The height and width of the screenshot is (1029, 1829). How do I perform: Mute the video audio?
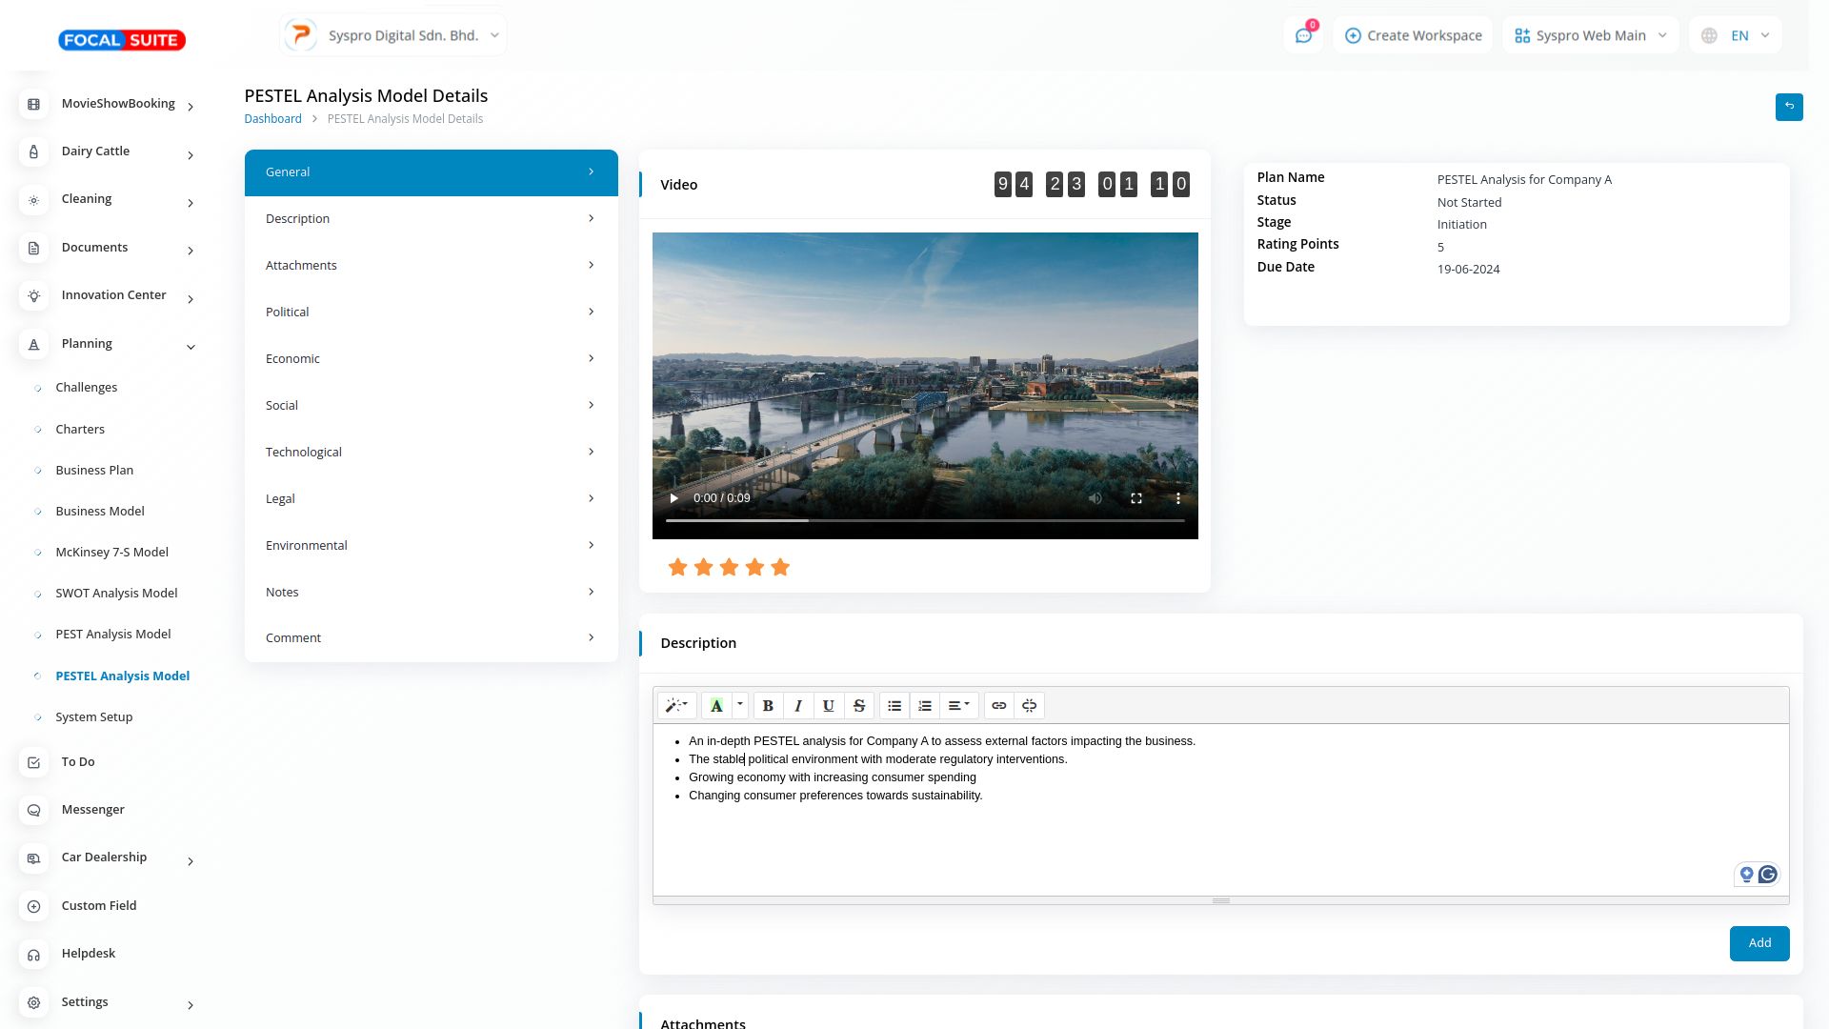(x=1095, y=498)
